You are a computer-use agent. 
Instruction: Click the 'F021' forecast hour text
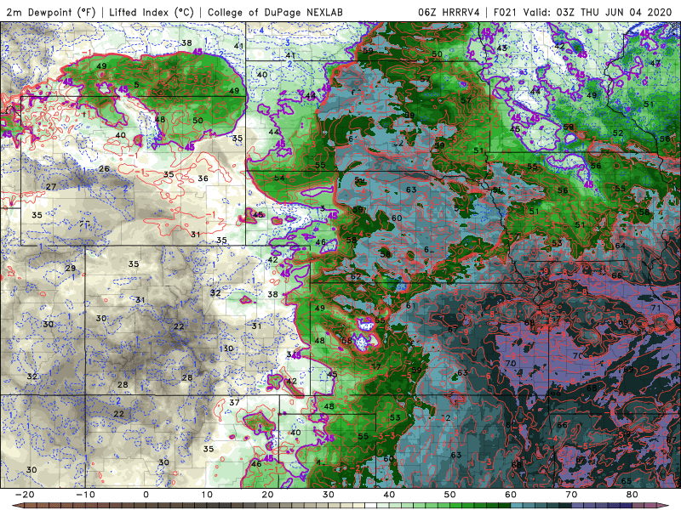tap(505, 12)
